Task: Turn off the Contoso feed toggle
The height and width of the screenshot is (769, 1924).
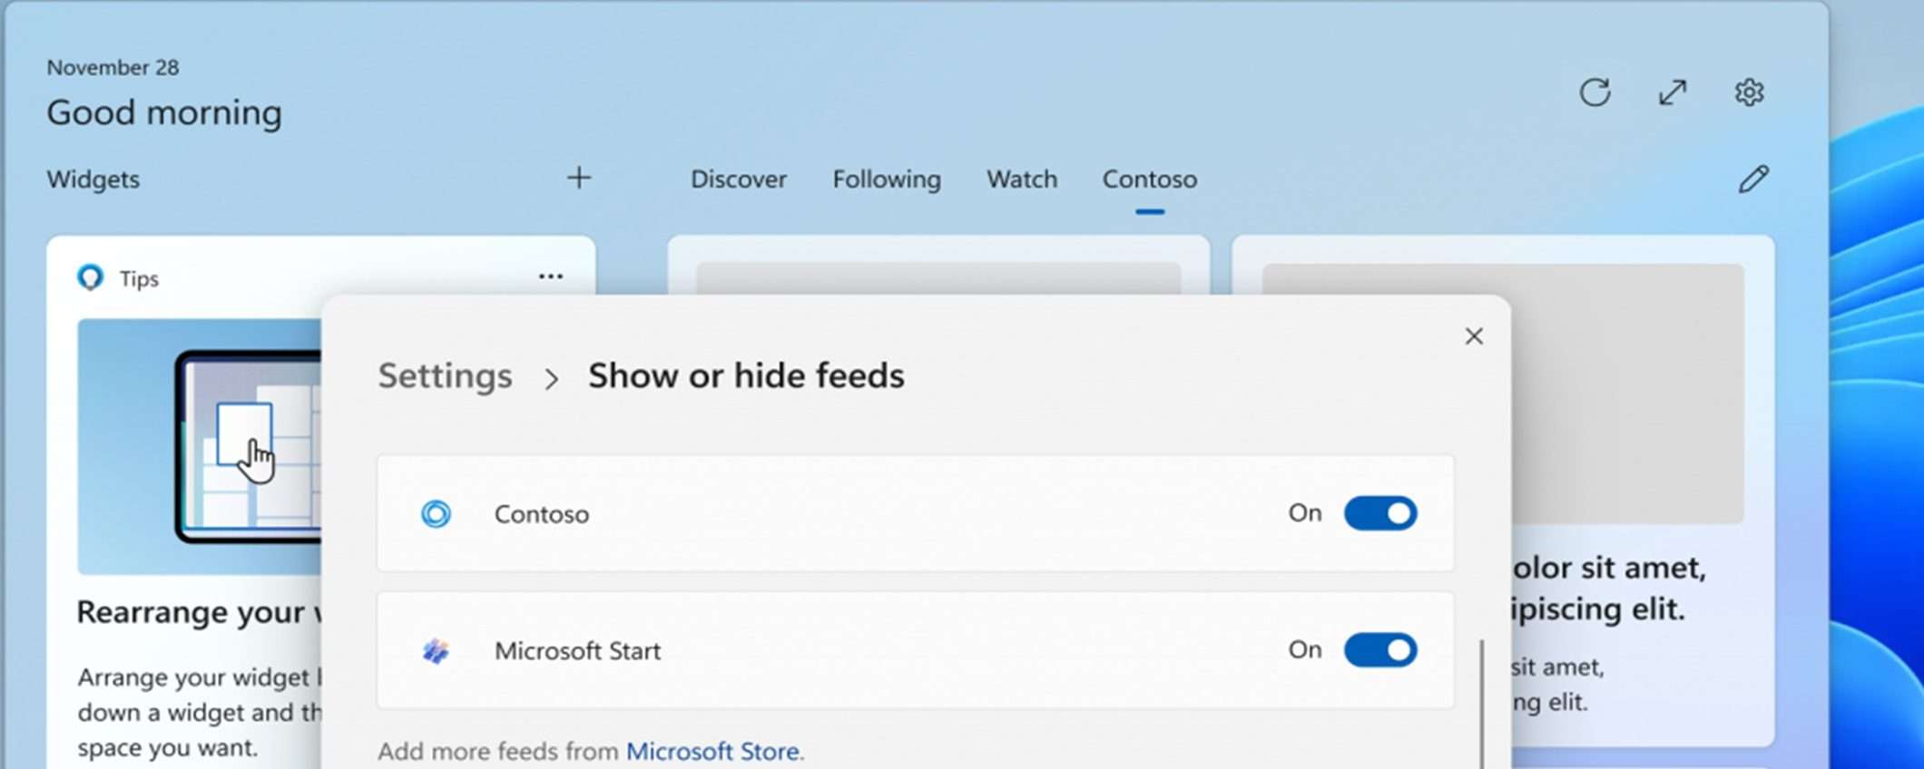Action: (1380, 513)
